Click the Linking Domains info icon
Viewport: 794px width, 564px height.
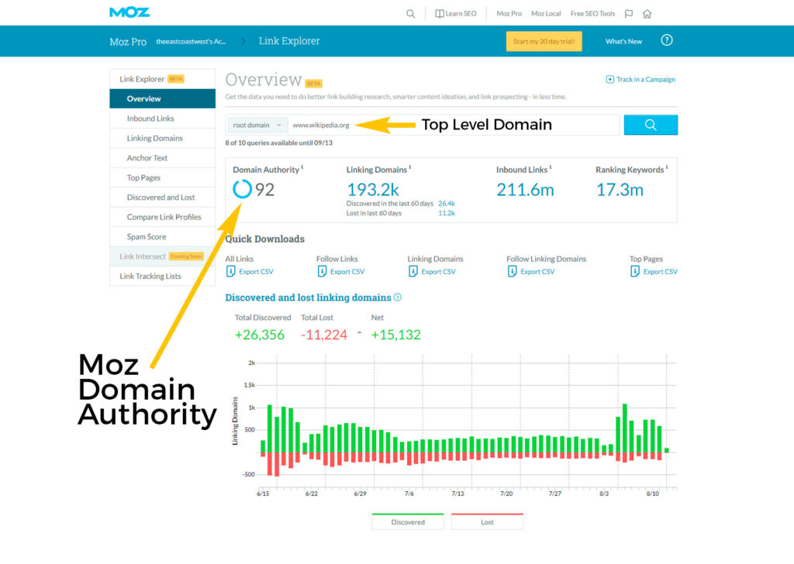pos(409,167)
